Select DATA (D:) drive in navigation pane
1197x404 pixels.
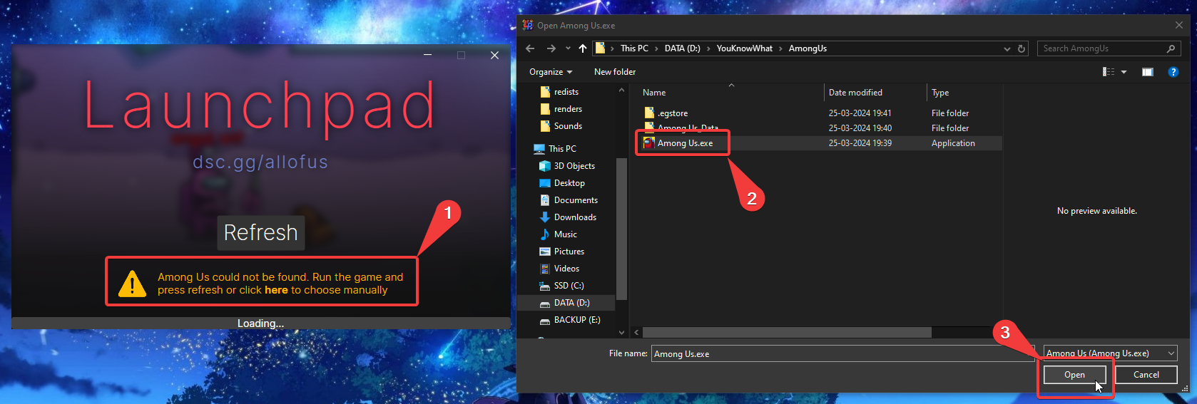tap(572, 303)
